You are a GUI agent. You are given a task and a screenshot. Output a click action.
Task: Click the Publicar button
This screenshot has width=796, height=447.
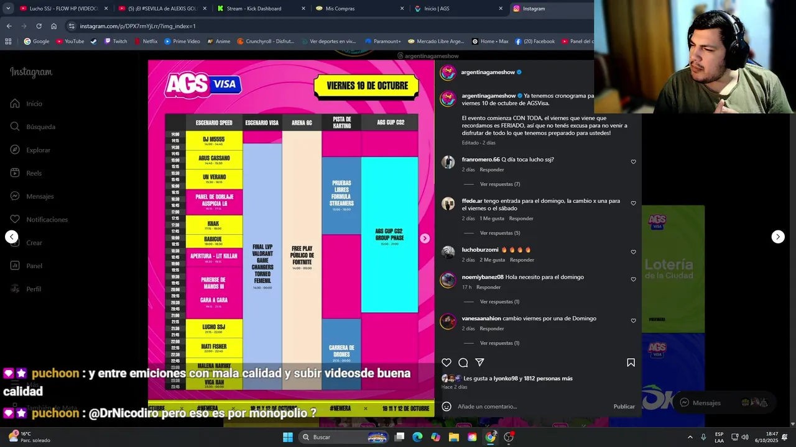624,407
